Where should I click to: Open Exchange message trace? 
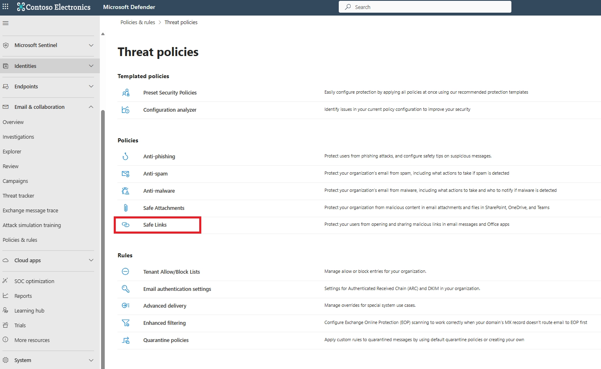click(30, 210)
